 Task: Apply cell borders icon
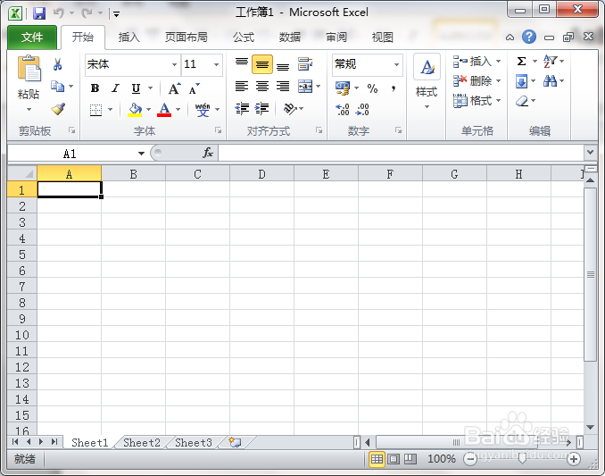click(x=95, y=110)
